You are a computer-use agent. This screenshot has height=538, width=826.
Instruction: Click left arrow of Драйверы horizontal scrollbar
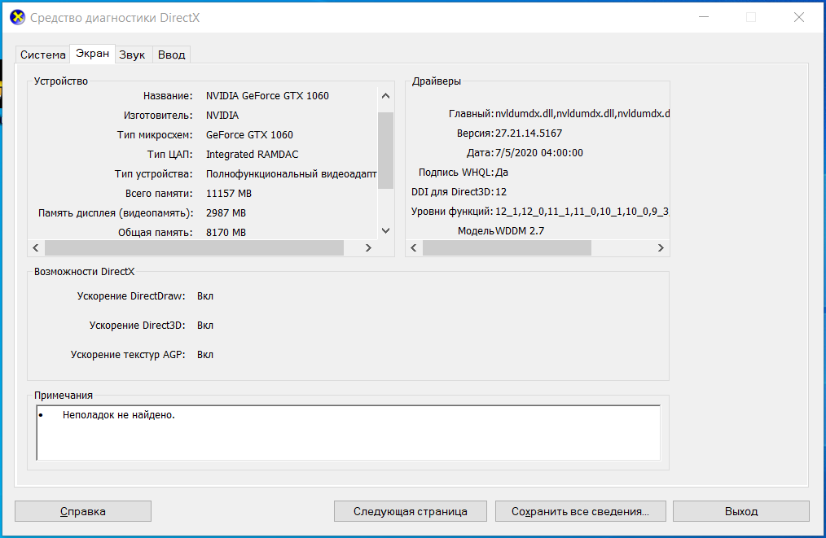tap(414, 248)
